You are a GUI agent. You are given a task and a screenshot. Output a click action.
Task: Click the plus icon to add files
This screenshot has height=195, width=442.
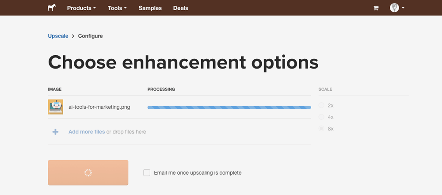55,132
